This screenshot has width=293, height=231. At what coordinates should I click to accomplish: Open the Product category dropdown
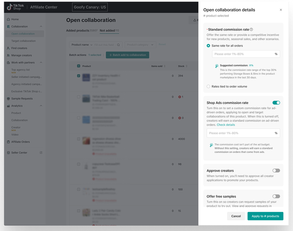point(140,45)
